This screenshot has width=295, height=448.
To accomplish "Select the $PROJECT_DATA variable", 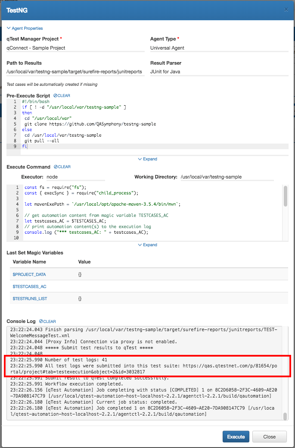I will (x=29, y=274).
